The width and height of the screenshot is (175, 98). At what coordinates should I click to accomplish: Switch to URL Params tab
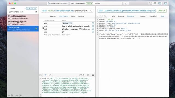(64, 16)
